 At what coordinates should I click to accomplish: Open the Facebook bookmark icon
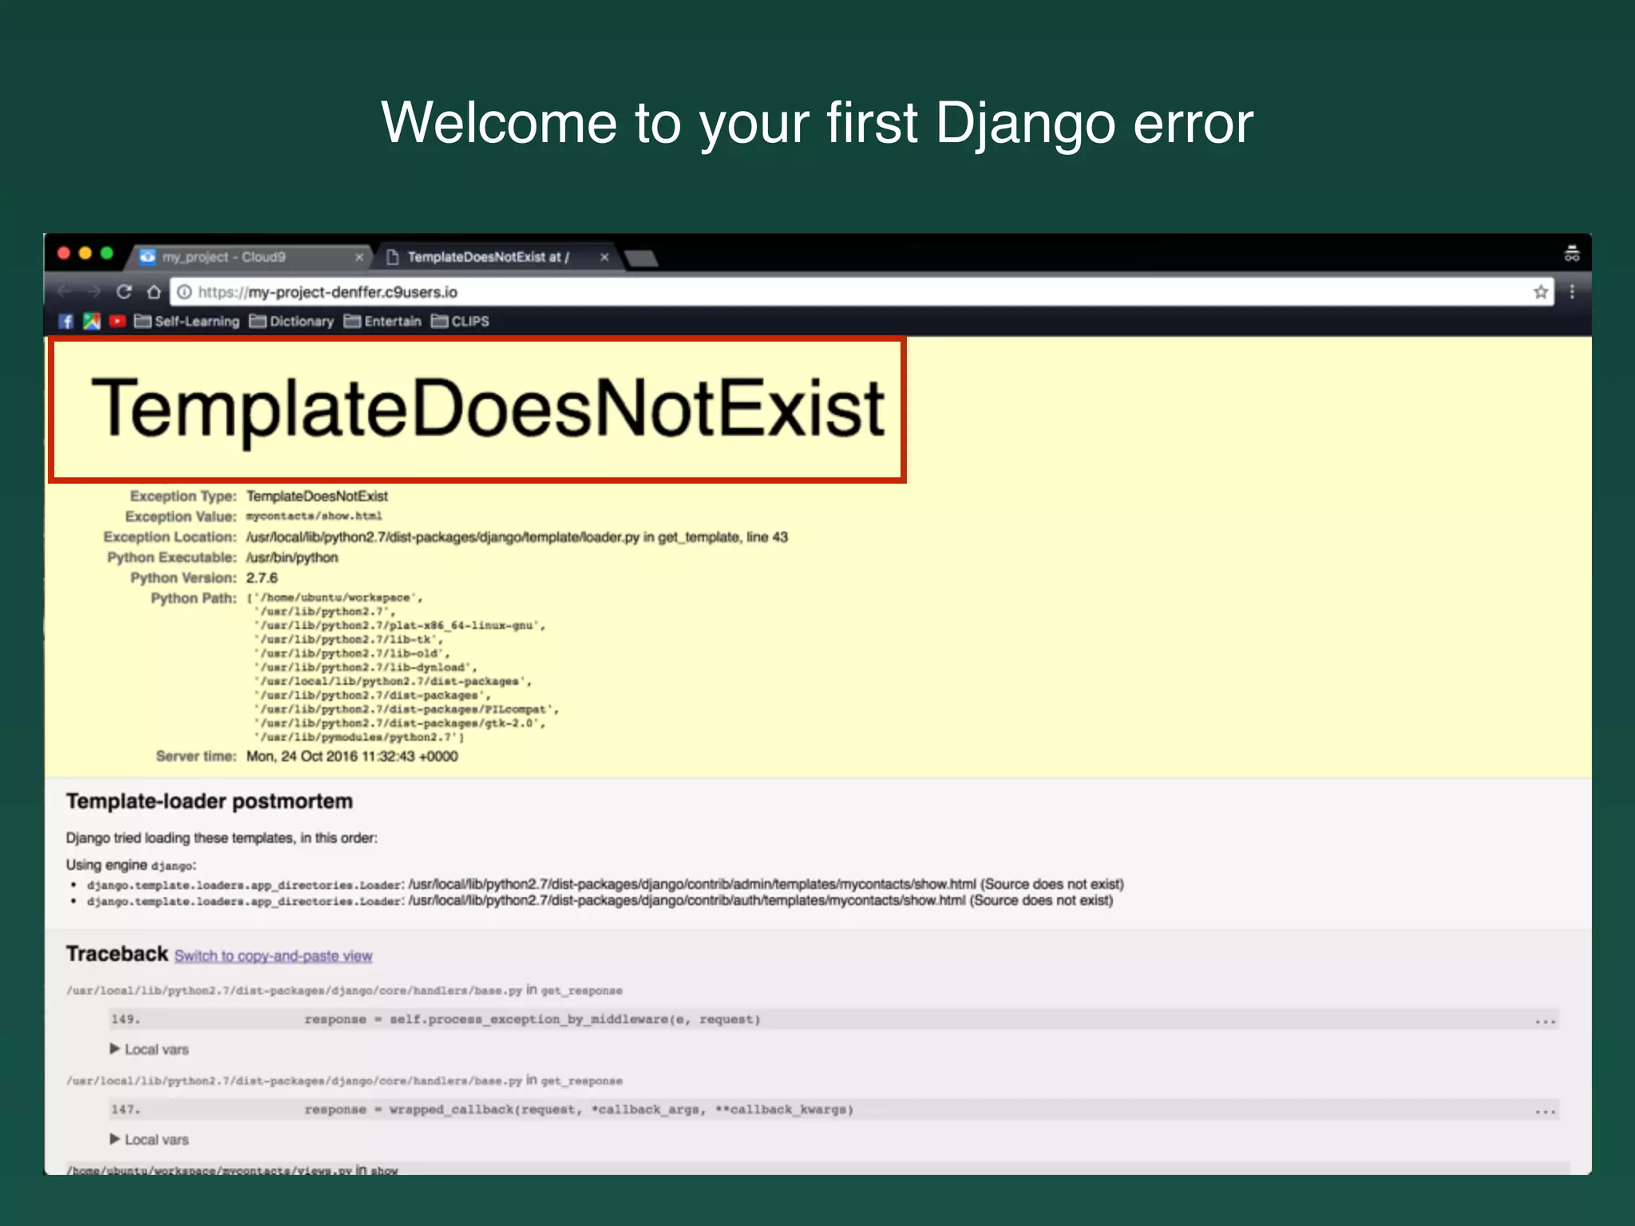(66, 322)
